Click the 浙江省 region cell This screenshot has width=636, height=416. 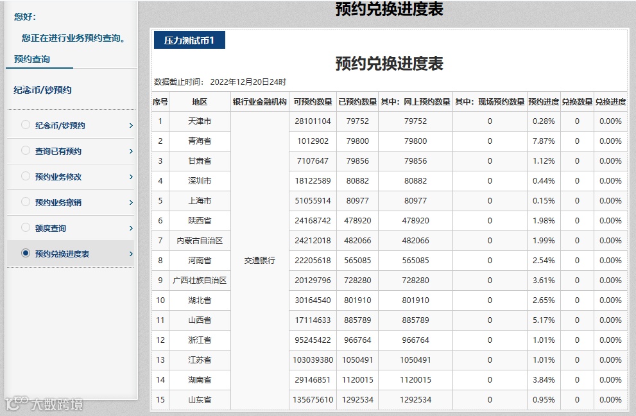tap(200, 340)
